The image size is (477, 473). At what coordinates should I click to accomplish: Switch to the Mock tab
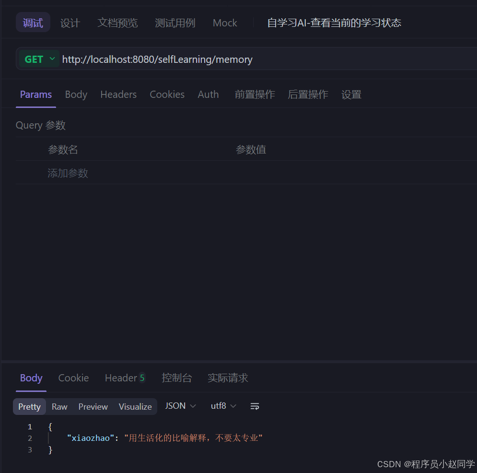(x=224, y=23)
